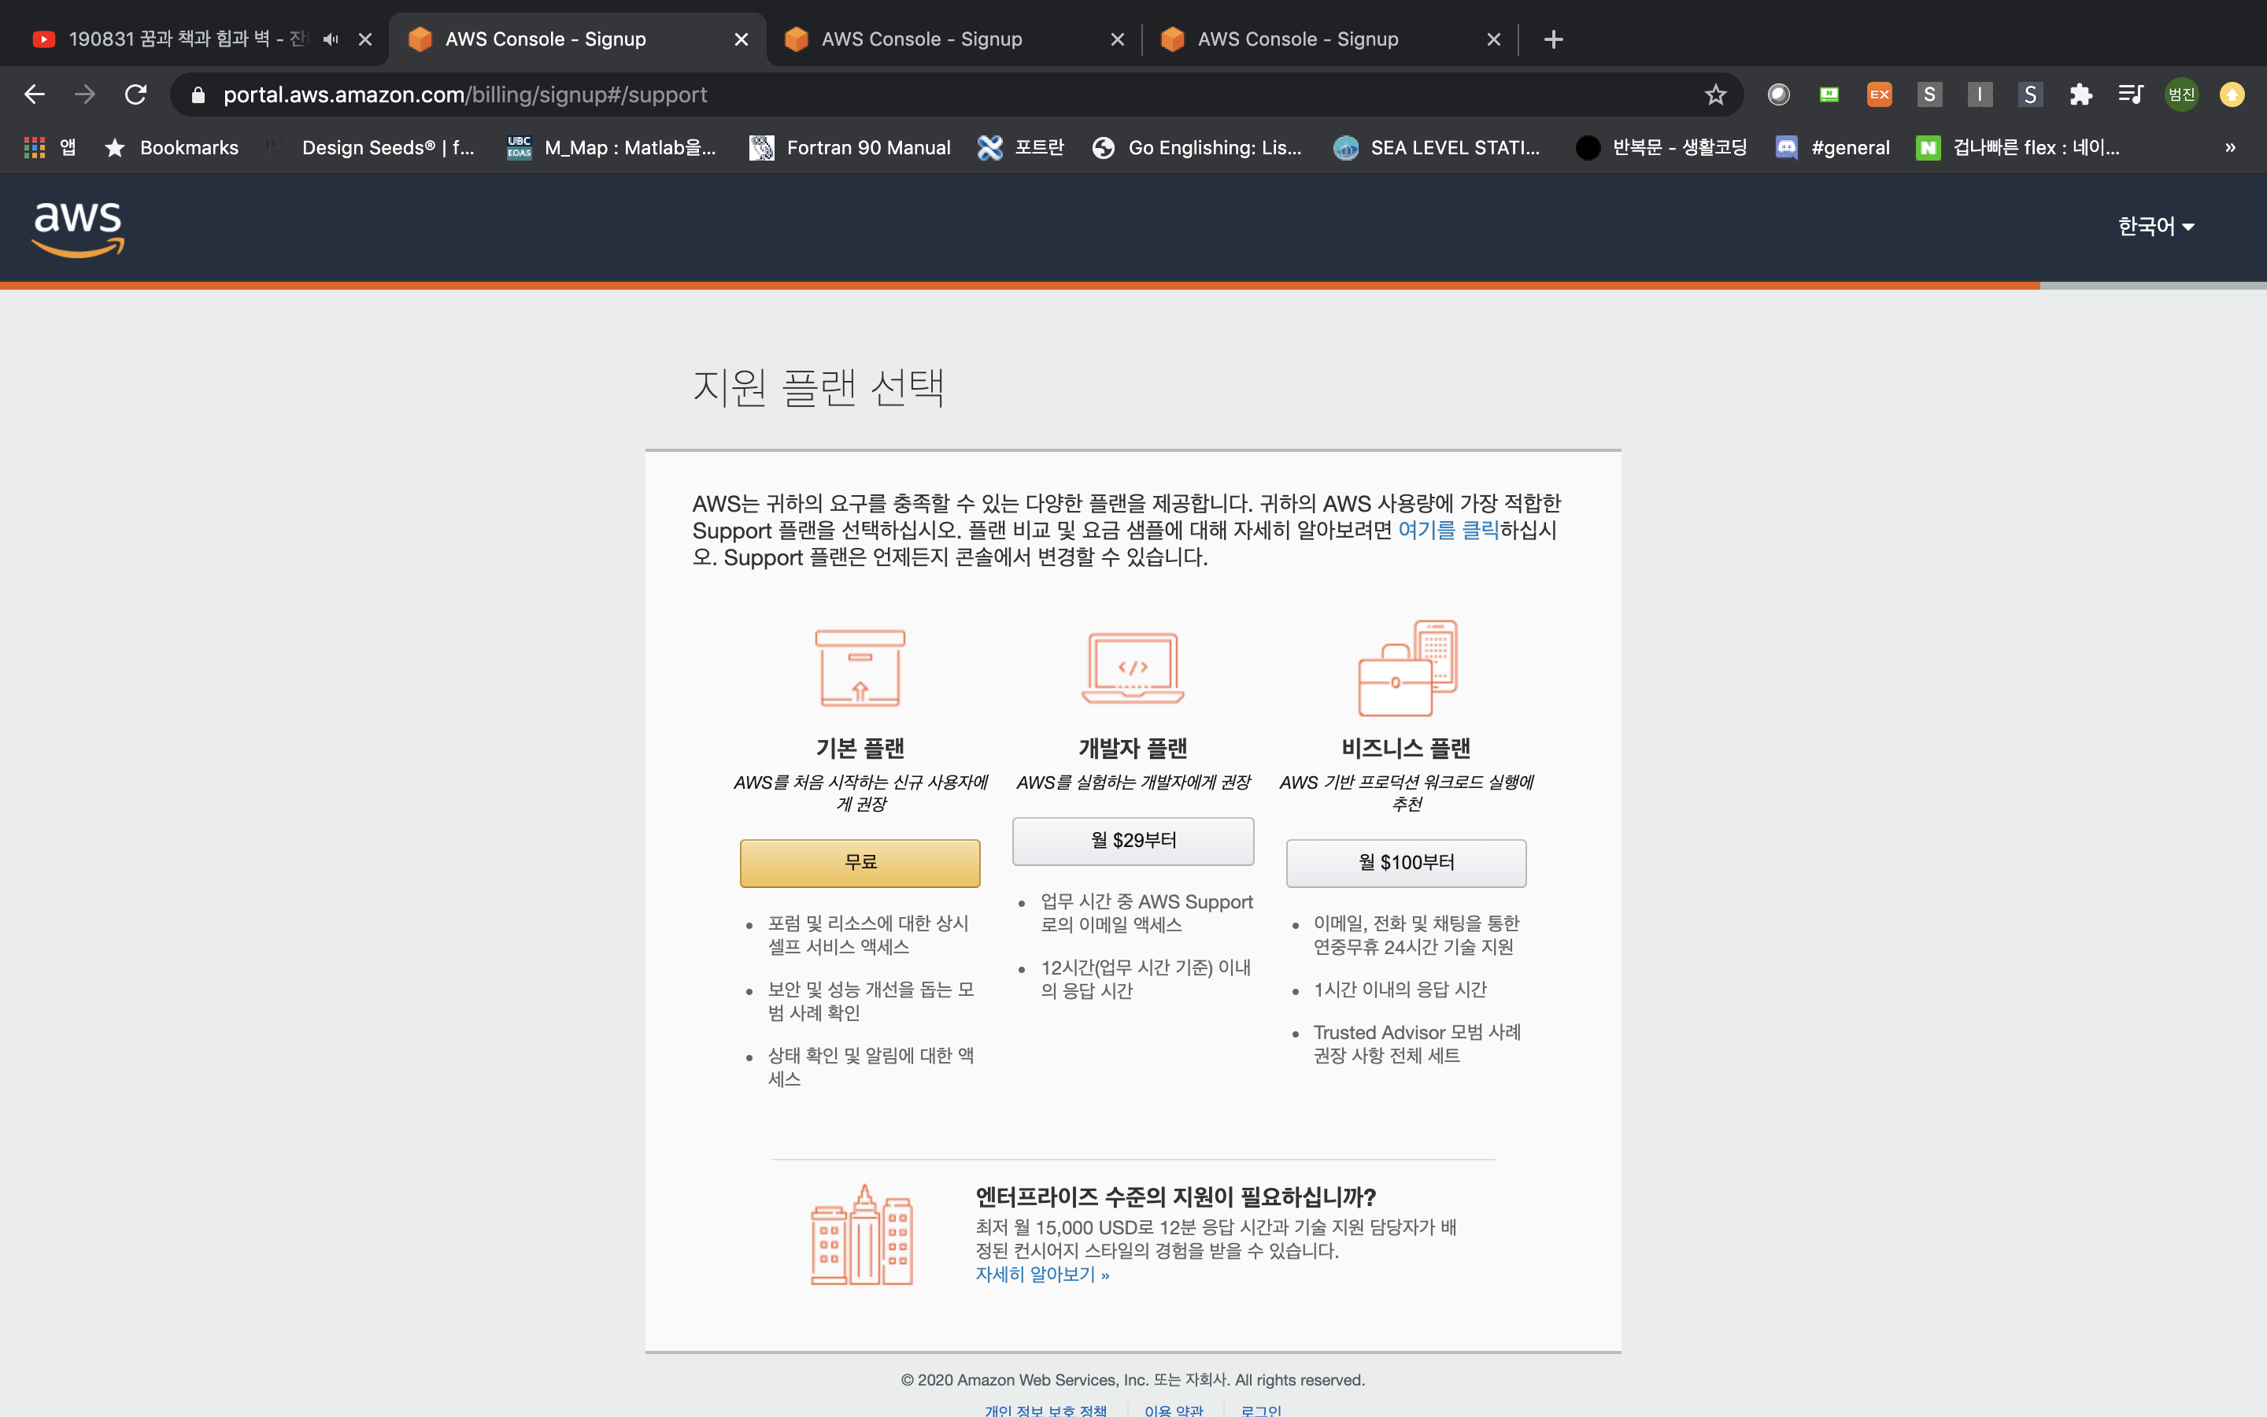Open the Chrome extensions puzzle icon
The image size is (2267, 1417).
pos(2080,94)
